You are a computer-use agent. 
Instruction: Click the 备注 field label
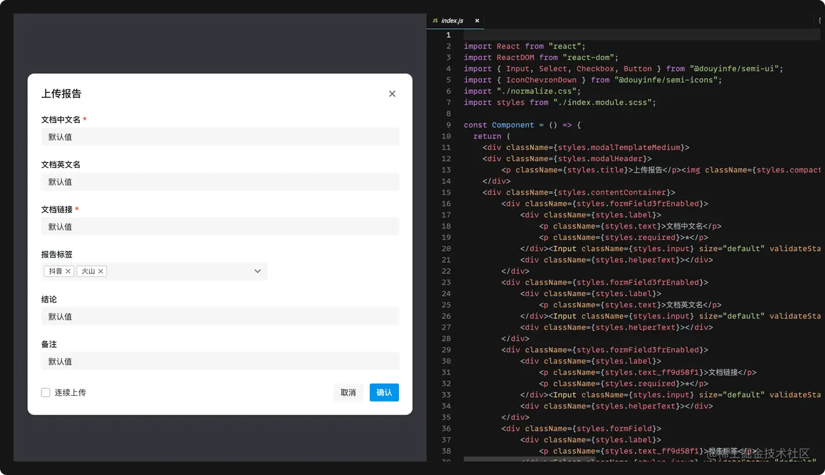(49, 345)
